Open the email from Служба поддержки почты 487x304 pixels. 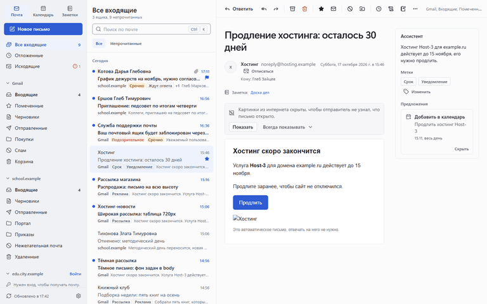[152, 132]
